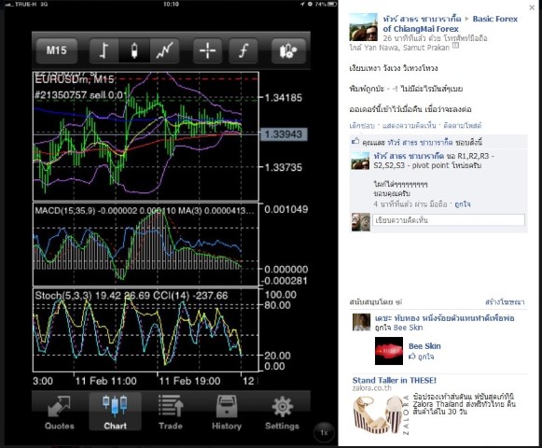This screenshot has height=448, width=542.
Task: Open Stand Taller in THESE ad
Action: (x=395, y=380)
